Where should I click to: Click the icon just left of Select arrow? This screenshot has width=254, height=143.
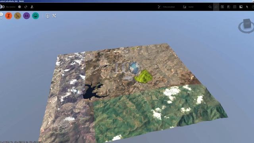point(241,7)
